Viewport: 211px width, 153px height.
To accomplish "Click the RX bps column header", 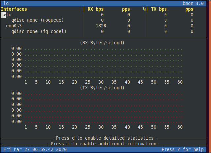I will point(96,9).
